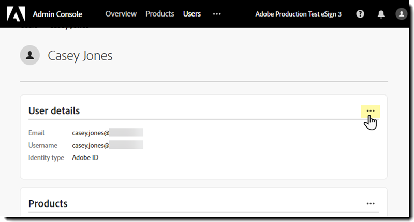Click the casey.jones email address value

pyautogui.click(x=108, y=133)
